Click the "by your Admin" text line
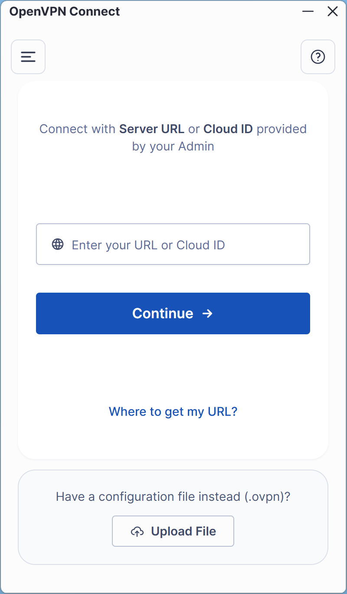The width and height of the screenshot is (347, 594). point(173,147)
